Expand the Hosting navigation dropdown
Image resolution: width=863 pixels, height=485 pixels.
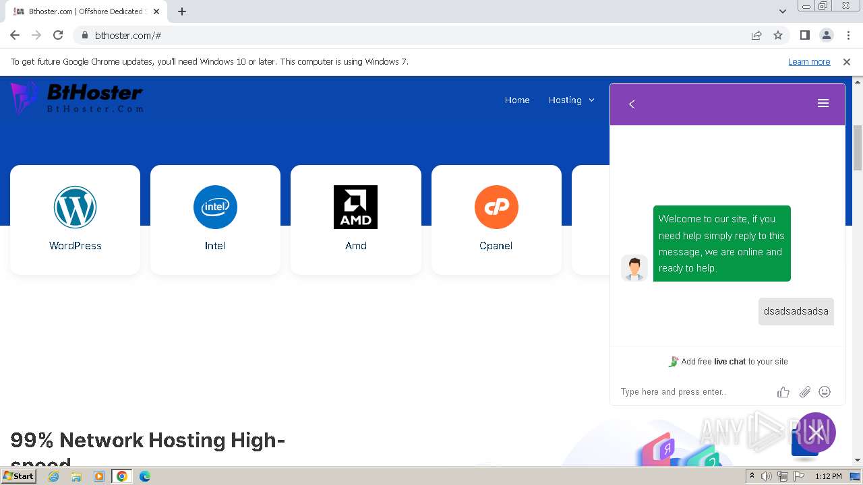pyautogui.click(x=572, y=100)
